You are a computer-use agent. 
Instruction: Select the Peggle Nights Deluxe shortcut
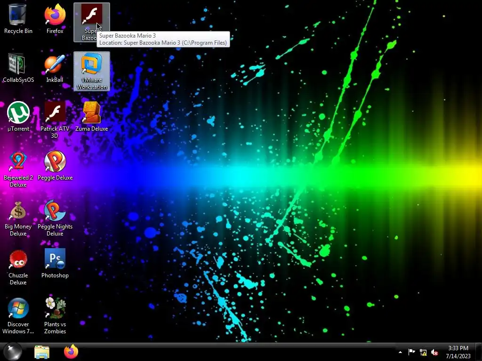point(55,218)
